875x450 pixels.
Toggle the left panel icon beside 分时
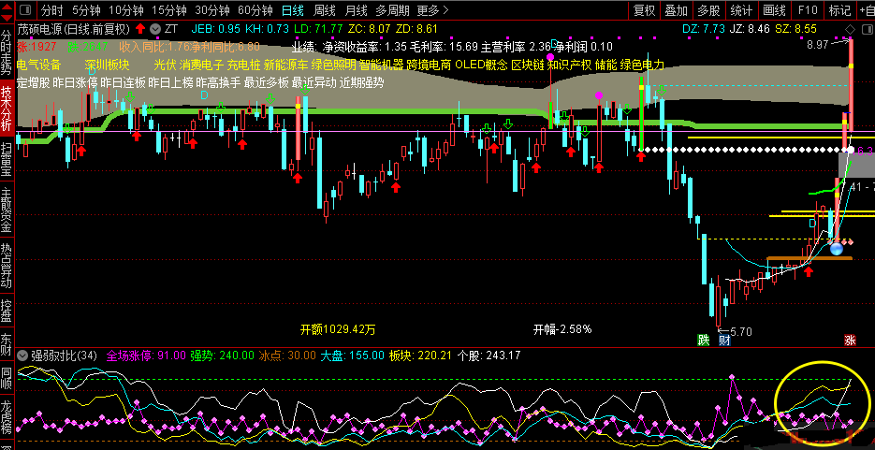[x=25, y=10]
